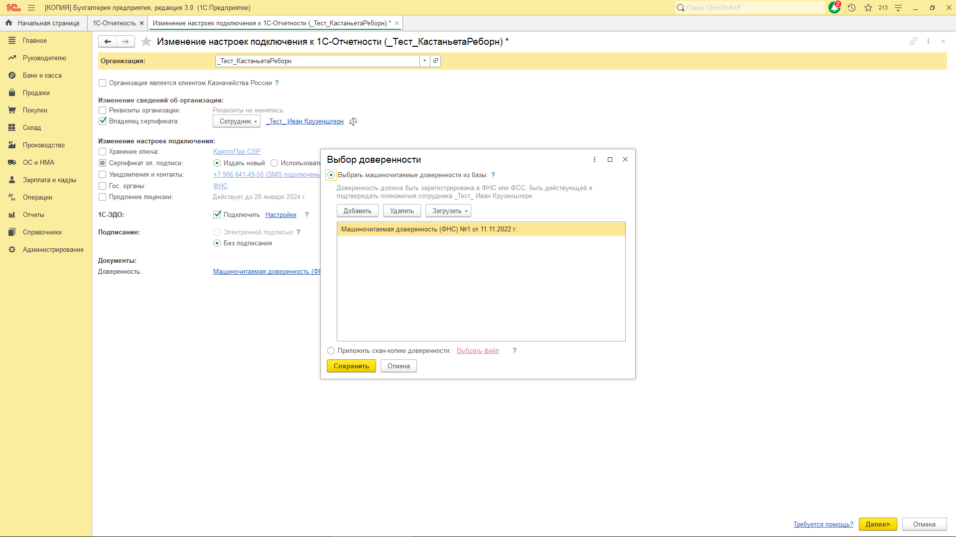Close the Выбор доверенности dialog

pos(625,160)
